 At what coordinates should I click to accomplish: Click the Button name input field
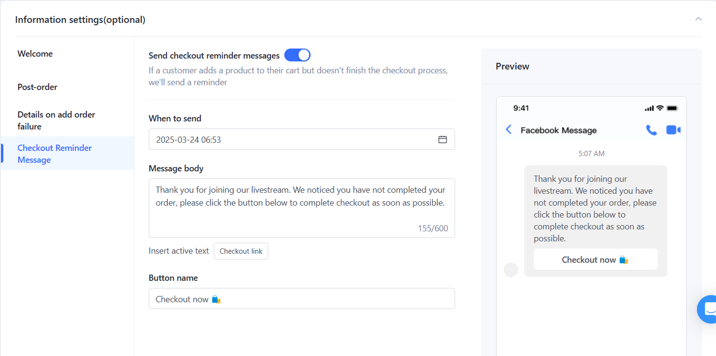(301, 299)
